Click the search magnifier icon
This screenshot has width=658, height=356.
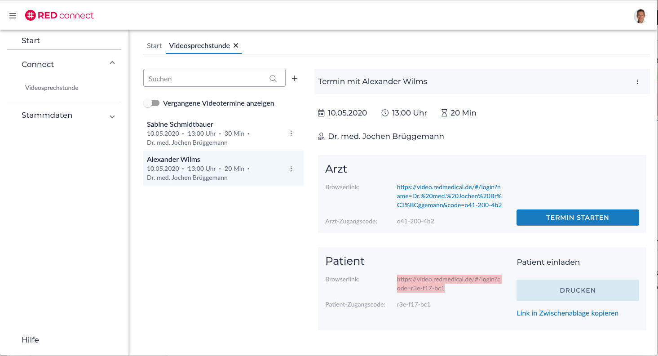(273, 79)
